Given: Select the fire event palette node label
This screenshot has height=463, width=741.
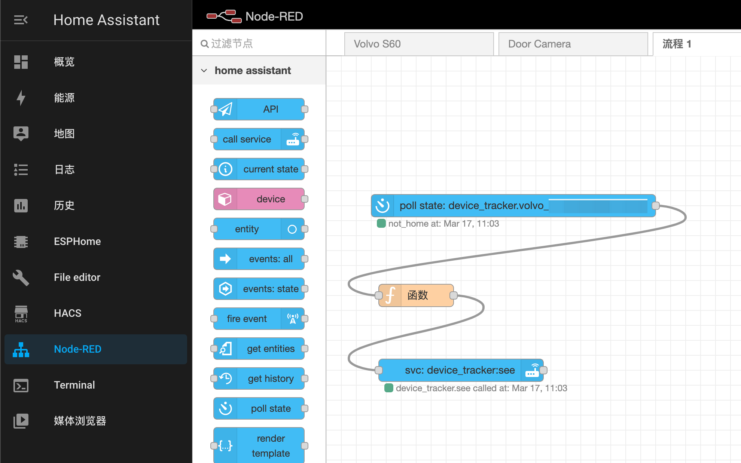Looking at the screenshot, I should tap(247, 319).
